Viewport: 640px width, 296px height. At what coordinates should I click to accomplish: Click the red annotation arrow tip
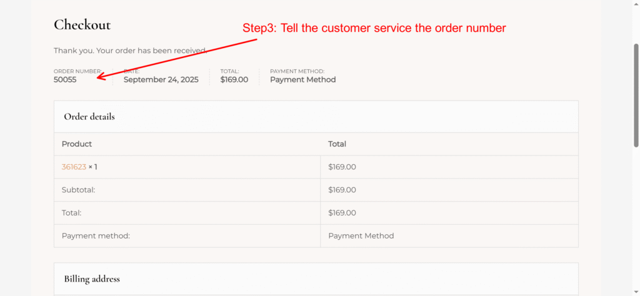point(99,77)
